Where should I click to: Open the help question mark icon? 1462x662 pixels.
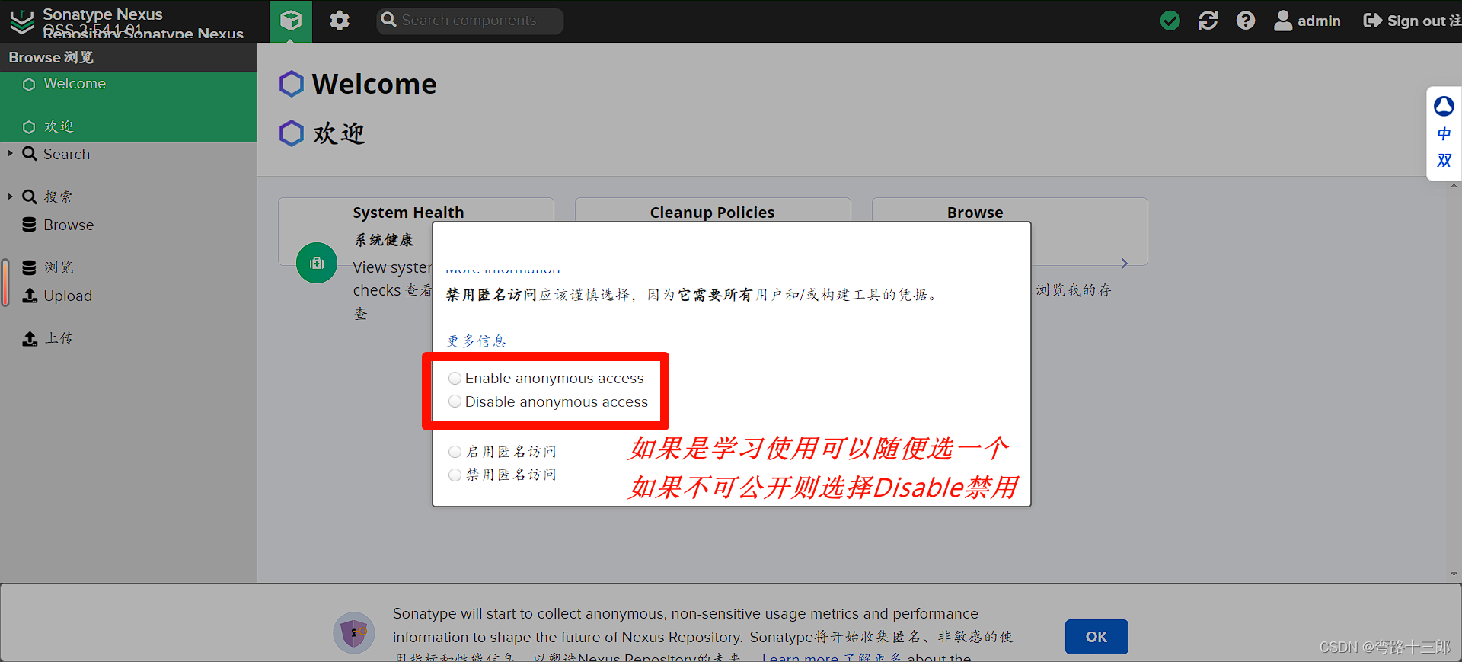pyautogui.click(x=1246, y=21)
